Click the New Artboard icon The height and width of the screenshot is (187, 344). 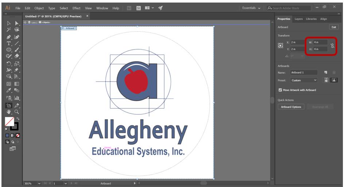pos(326,72)
